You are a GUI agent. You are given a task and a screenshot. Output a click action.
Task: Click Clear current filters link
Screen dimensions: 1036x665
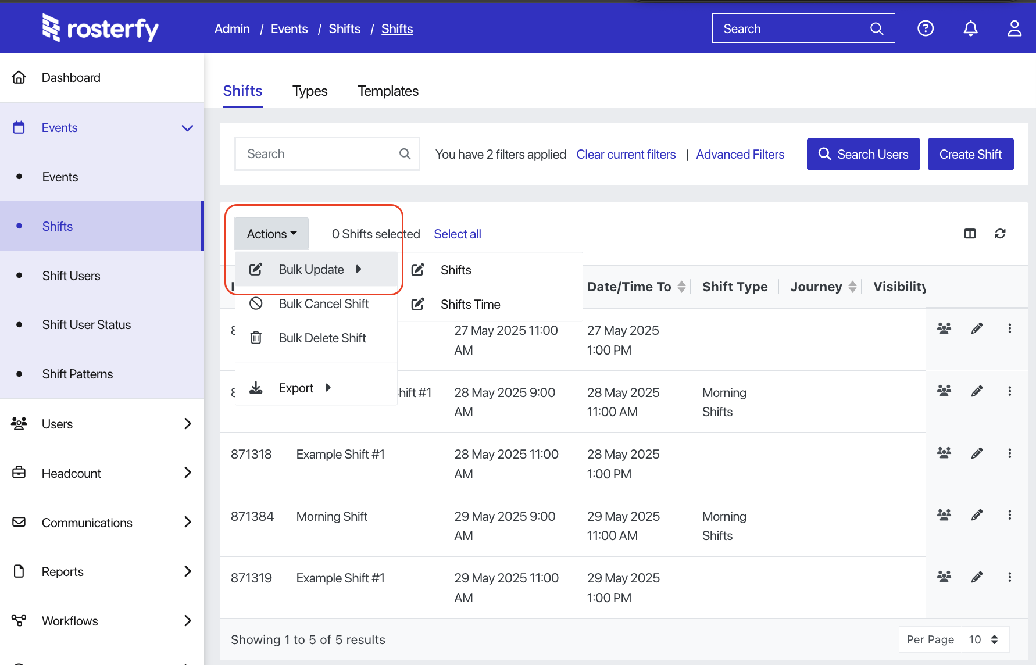626,155
